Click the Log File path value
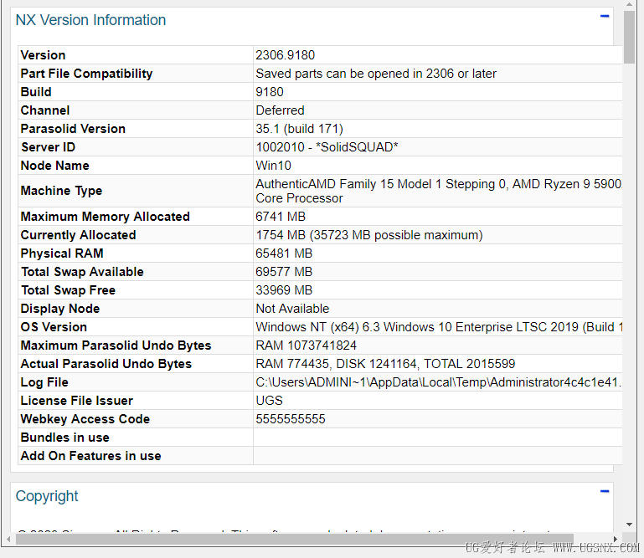Image resolution: width=644 pixels, height=558 pixels. [438, 382]
